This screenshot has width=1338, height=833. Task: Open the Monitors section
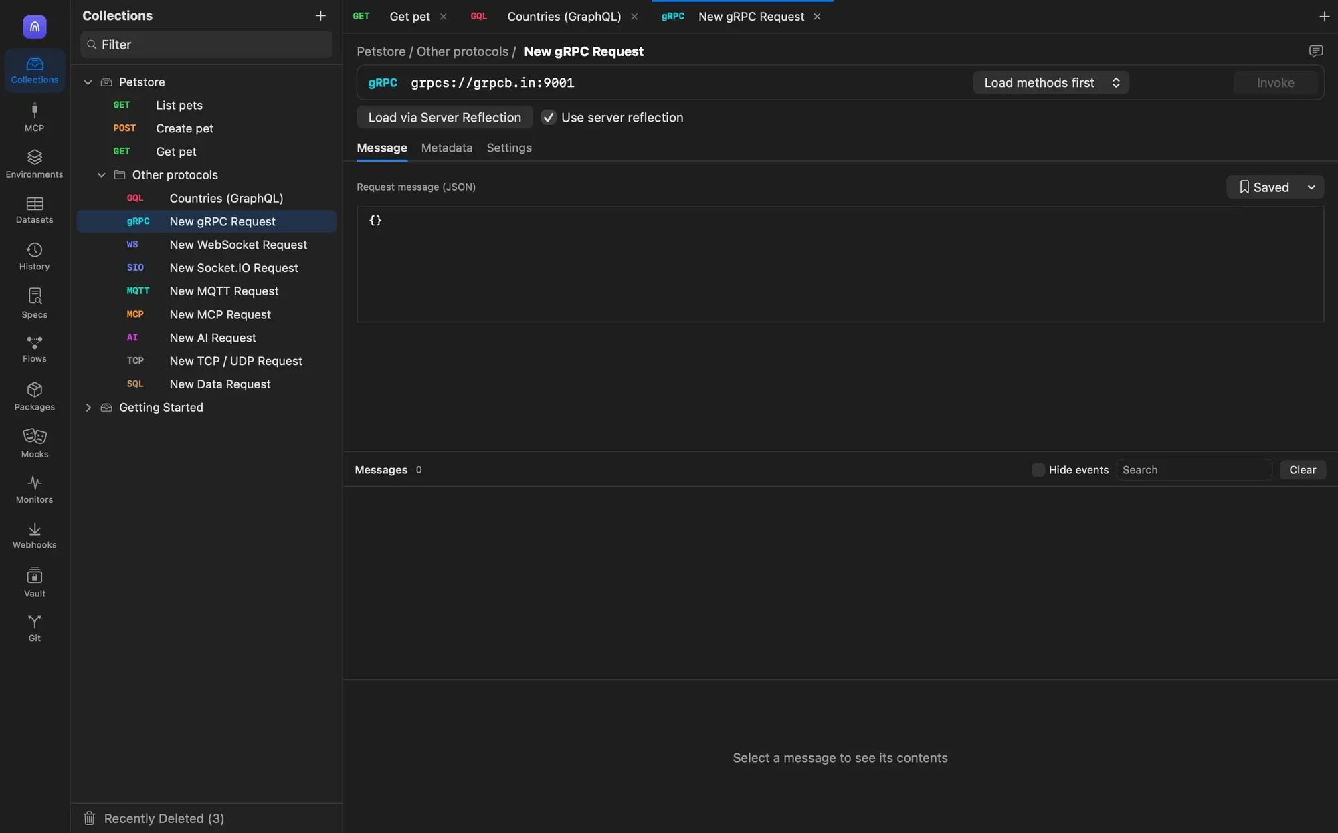34,489
